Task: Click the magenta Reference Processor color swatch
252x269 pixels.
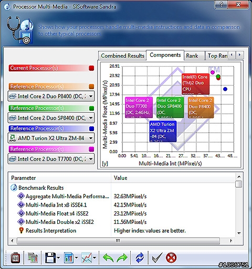Action: [91, 149]
